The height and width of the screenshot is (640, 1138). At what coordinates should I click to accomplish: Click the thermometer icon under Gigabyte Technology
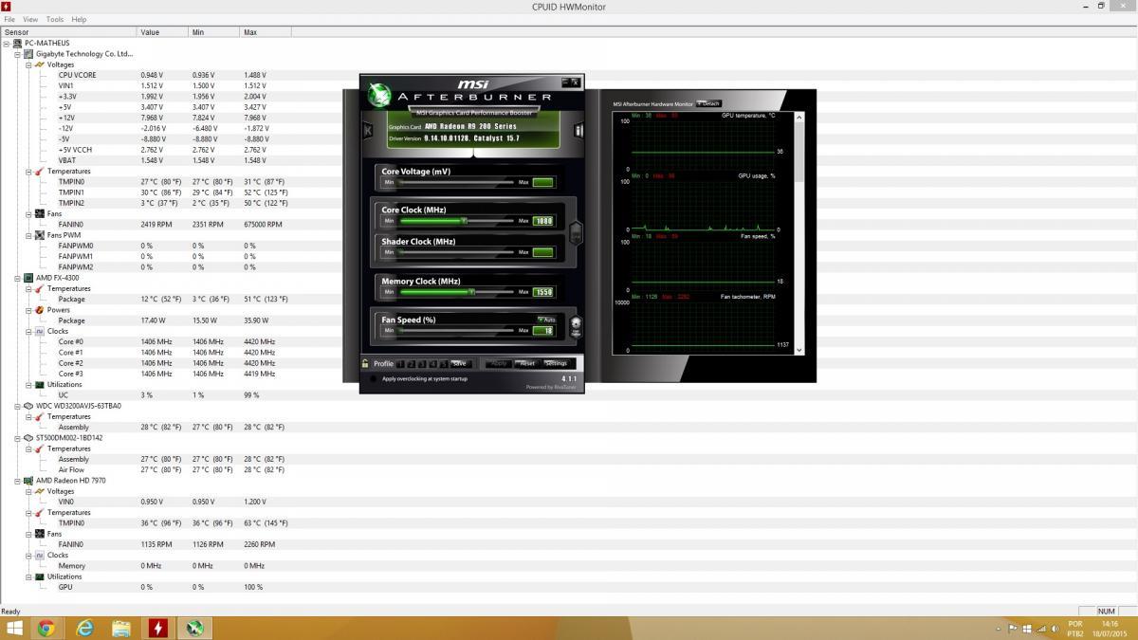pyautogui.click(x=39, y=172)
